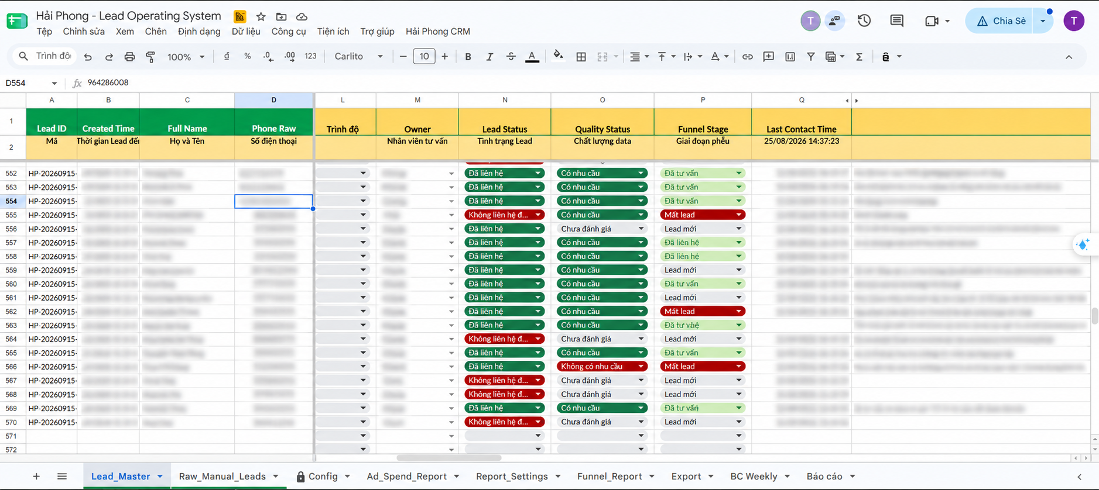Open Share options dropdown arrow
This screenshot has width=1099, height=490.
[1043, 21]
